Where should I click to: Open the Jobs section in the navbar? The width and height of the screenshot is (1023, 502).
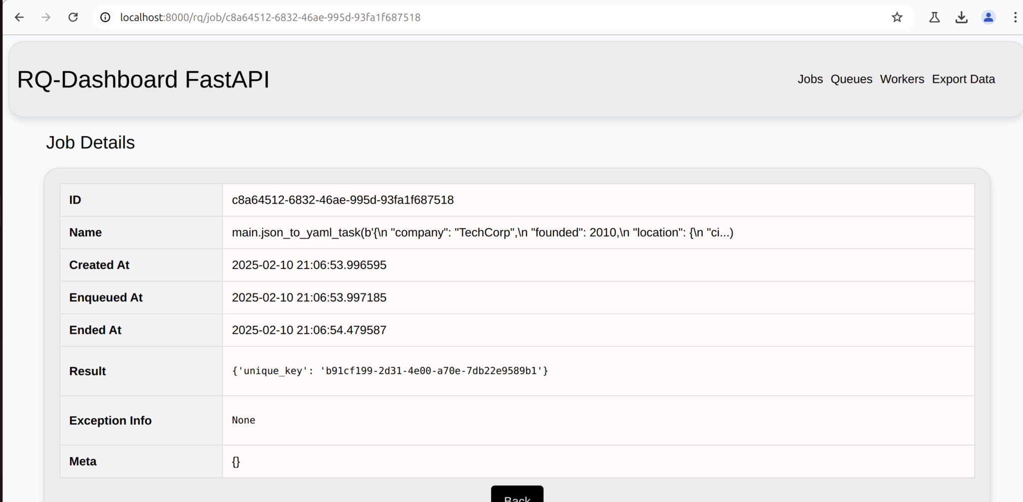coord(810,79)
